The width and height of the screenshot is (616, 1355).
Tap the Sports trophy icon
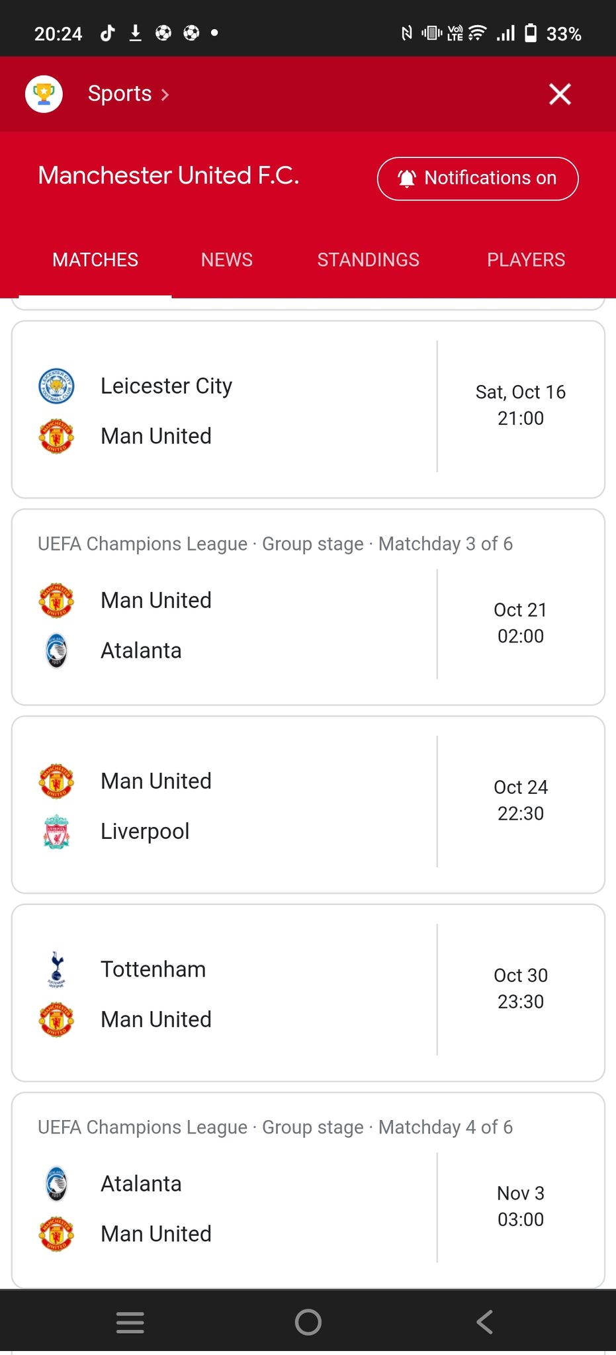[x=44, y=94]
